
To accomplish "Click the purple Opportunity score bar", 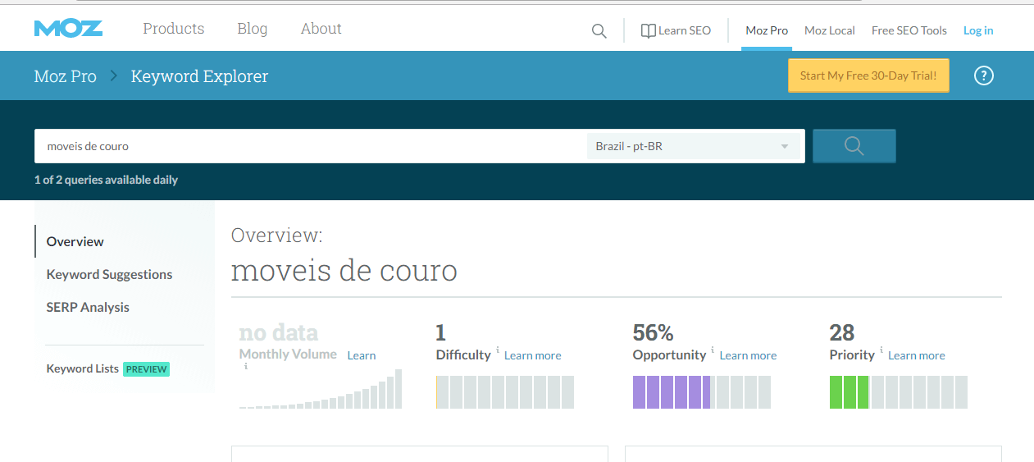I will coord(702,392).
